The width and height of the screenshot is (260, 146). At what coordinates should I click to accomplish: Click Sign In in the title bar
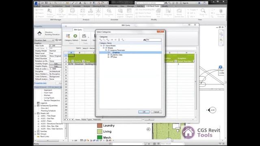pyautogui.click(x=185, y=3)
